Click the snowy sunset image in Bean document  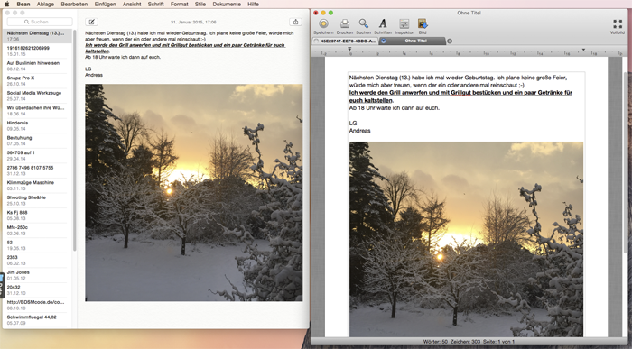466,239
